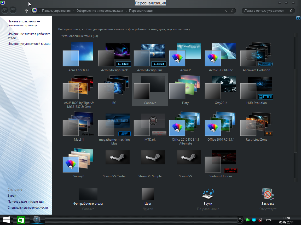This screenshot has height=225, width=301.
Task: Open the Sounds settings icon
Action: 208,194
